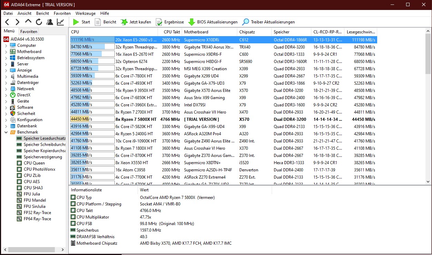Viewport: 432px width, 255px height.
Task: Open the line chart icon in toolbar
Action: pos(60,22)
